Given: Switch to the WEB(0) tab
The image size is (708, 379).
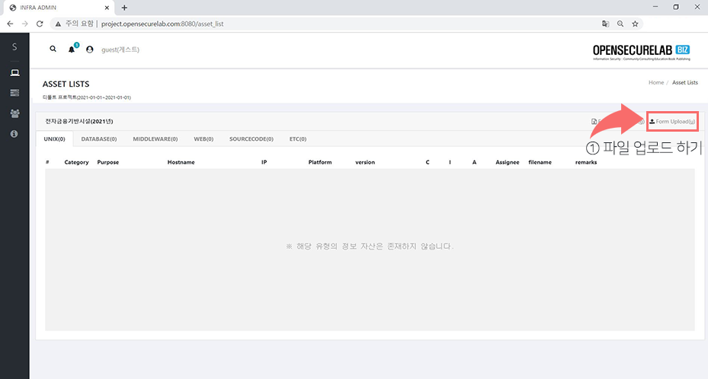Looking at the screenshot, I should (x=203, y=139).
